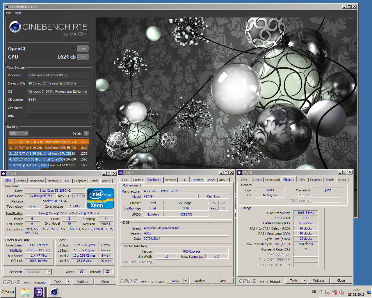Viewport: 372px width, 298px height.
Task: Click the Cinebench taskbar icon
Action: click(54, 292)
